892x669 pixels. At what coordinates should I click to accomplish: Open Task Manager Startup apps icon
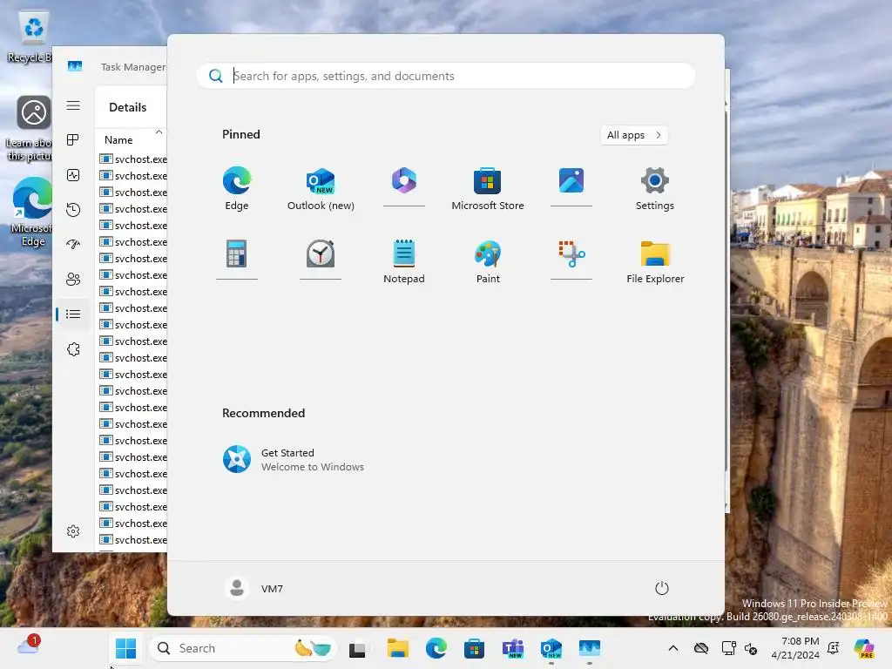[73, 245]
